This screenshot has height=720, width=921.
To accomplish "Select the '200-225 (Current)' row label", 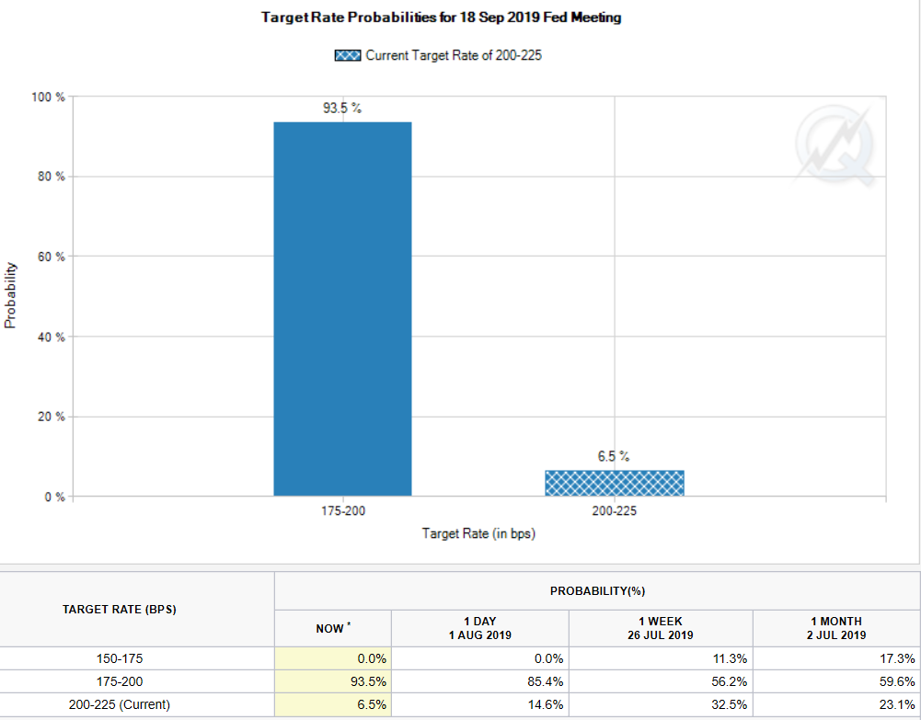I will (x=120, y=704).
